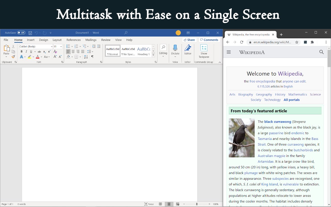Screen dimensions: 331x207
Task: Open the font size dropdown
Action: pyautogui.click(x=61, y=47)
